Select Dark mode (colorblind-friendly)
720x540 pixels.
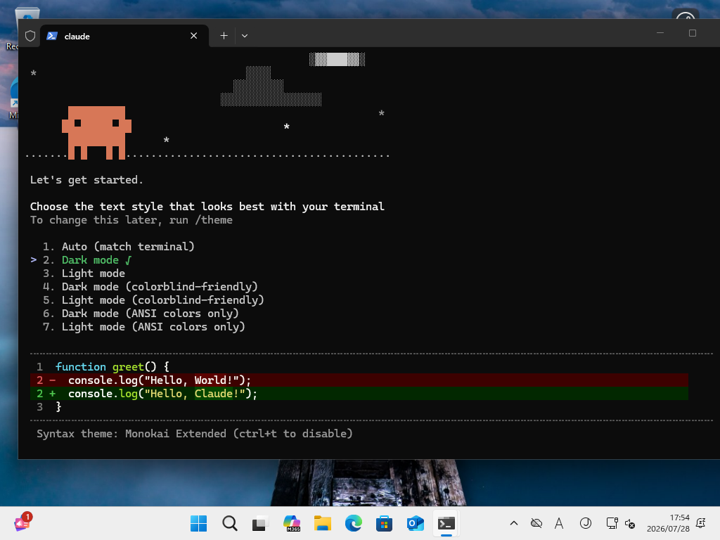click(150, 287)
